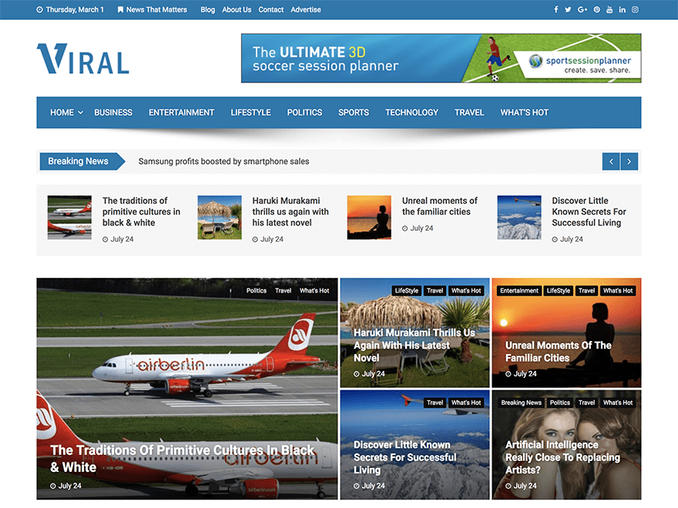This screenshot has width=678, height=508.
Task: Click the About Us link
Action: coord(237,10)
